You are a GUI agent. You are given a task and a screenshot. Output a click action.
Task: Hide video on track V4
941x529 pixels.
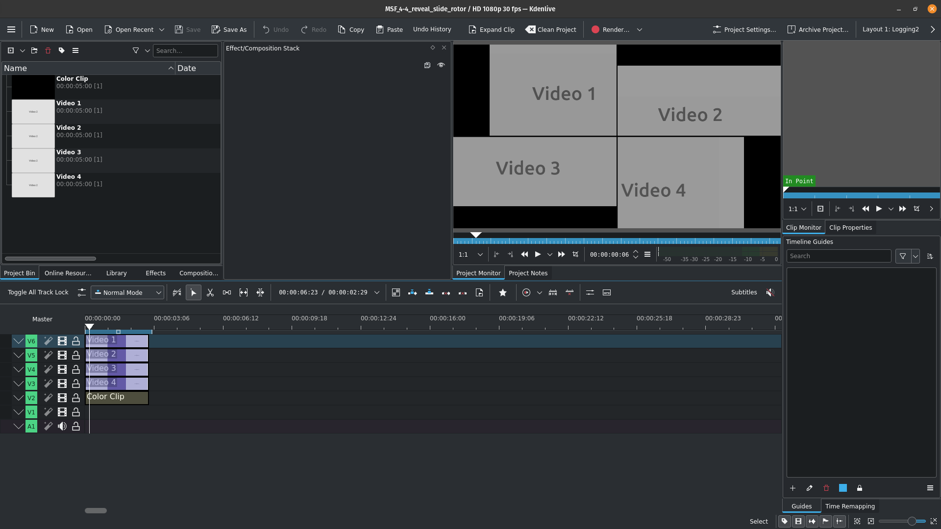[x=62, y=369]
